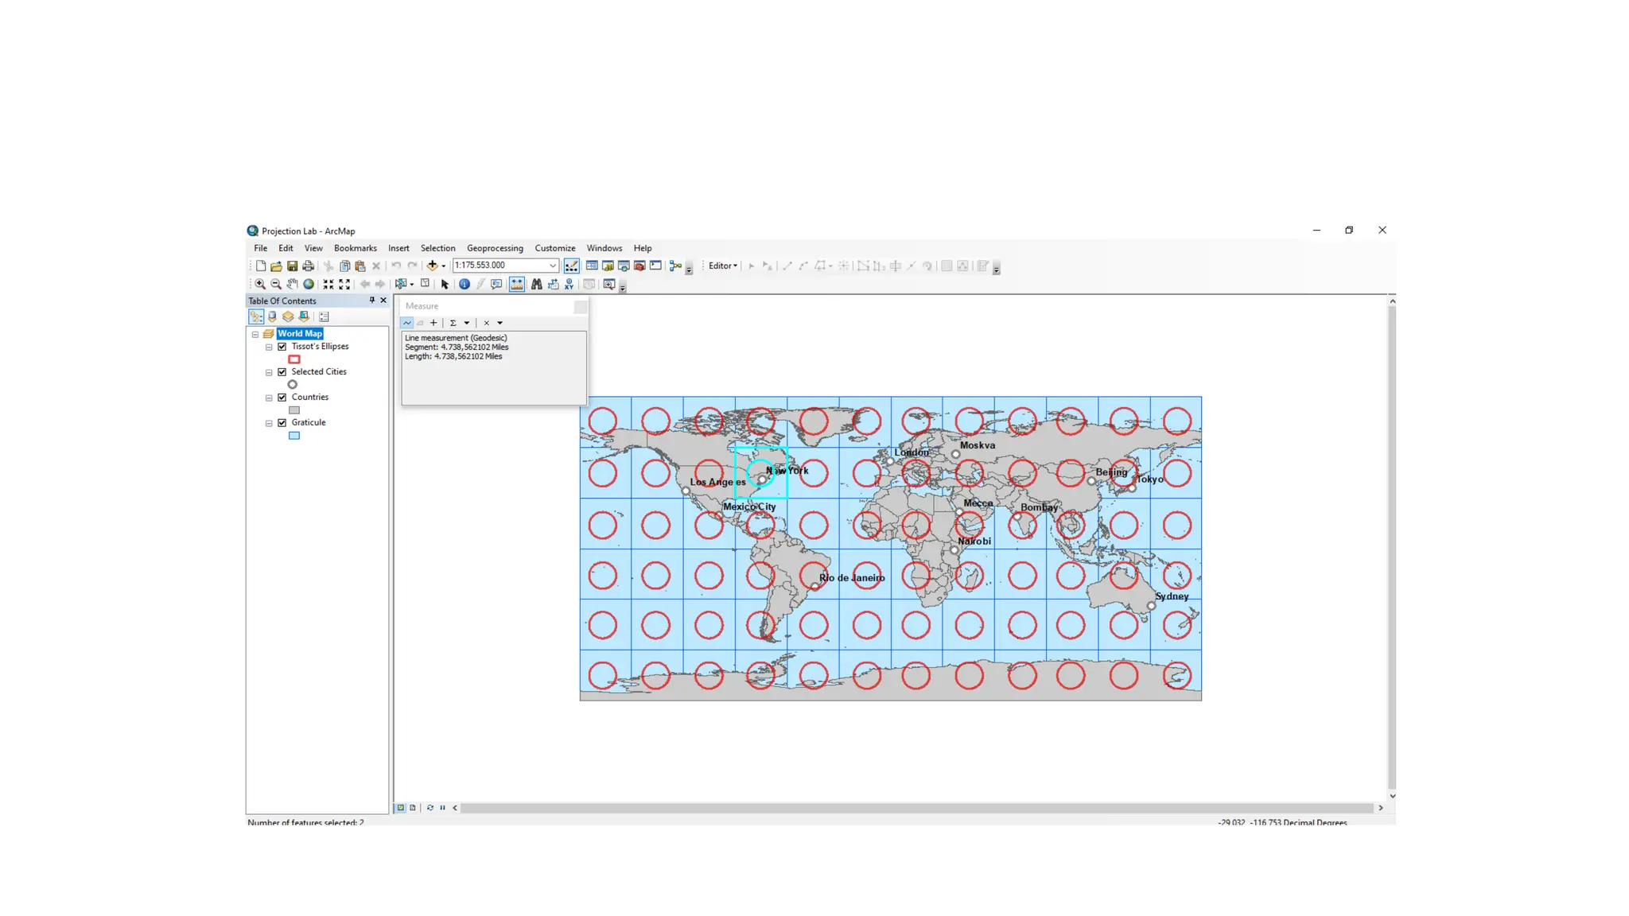Click the Save map document icon
This screenshot has width=1629, height=916.
click(x=292, y=266)
